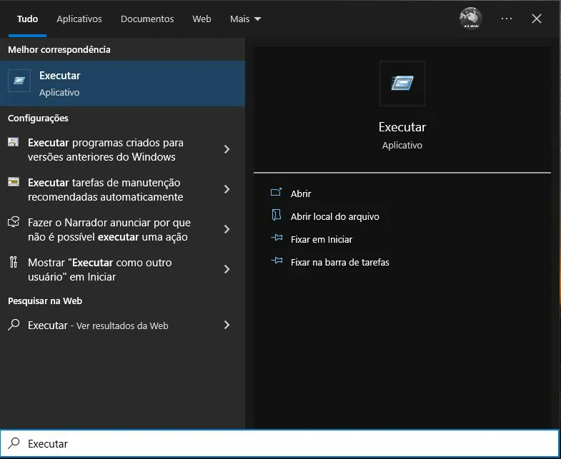
Task: Close the search panel with X
Action: 537,19
